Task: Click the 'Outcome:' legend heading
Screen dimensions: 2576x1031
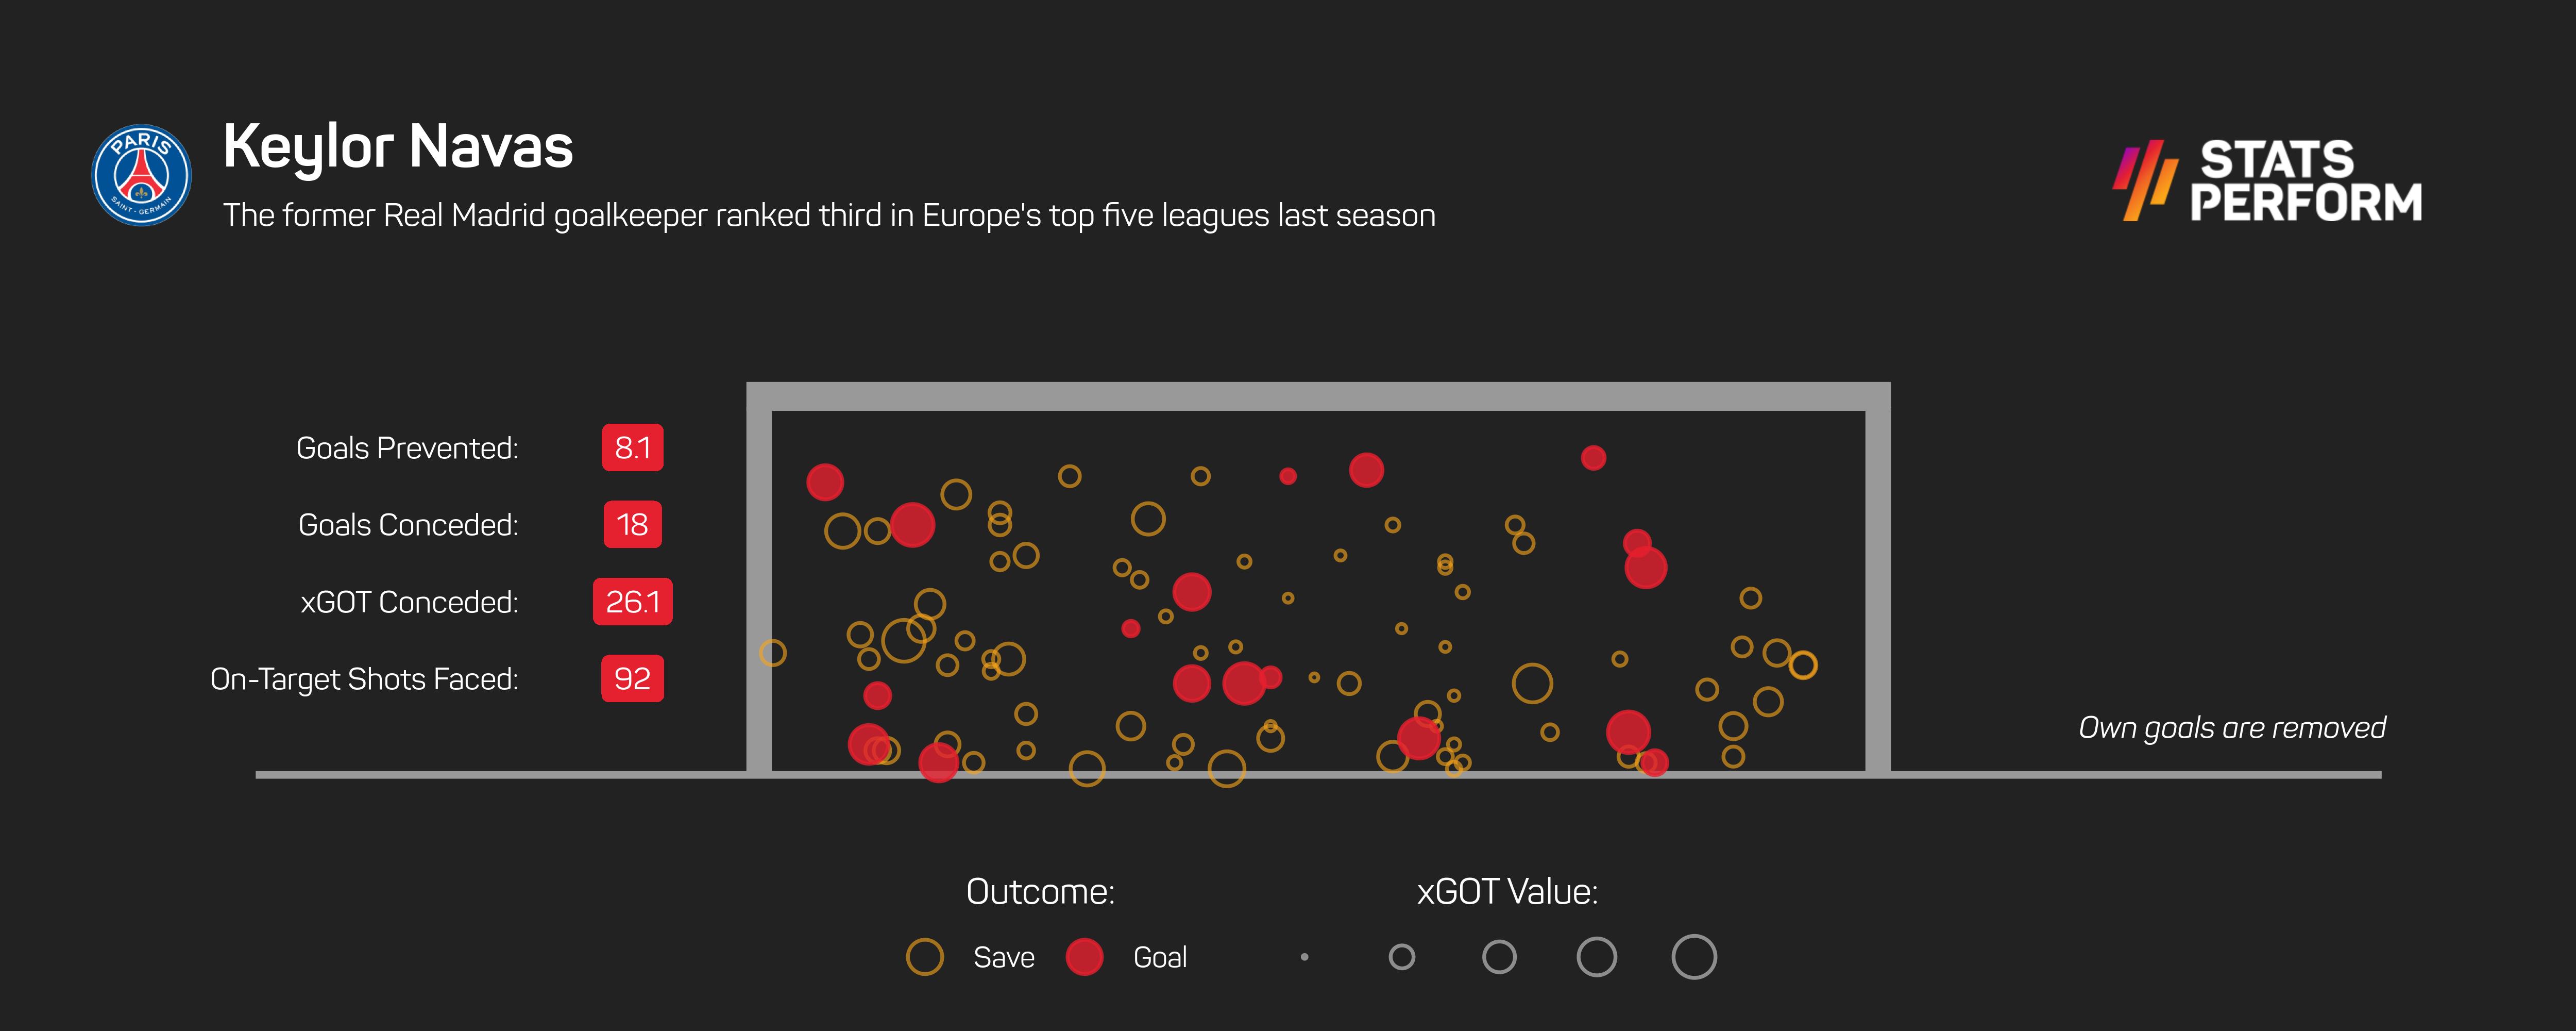Action: coord(1040,892)
